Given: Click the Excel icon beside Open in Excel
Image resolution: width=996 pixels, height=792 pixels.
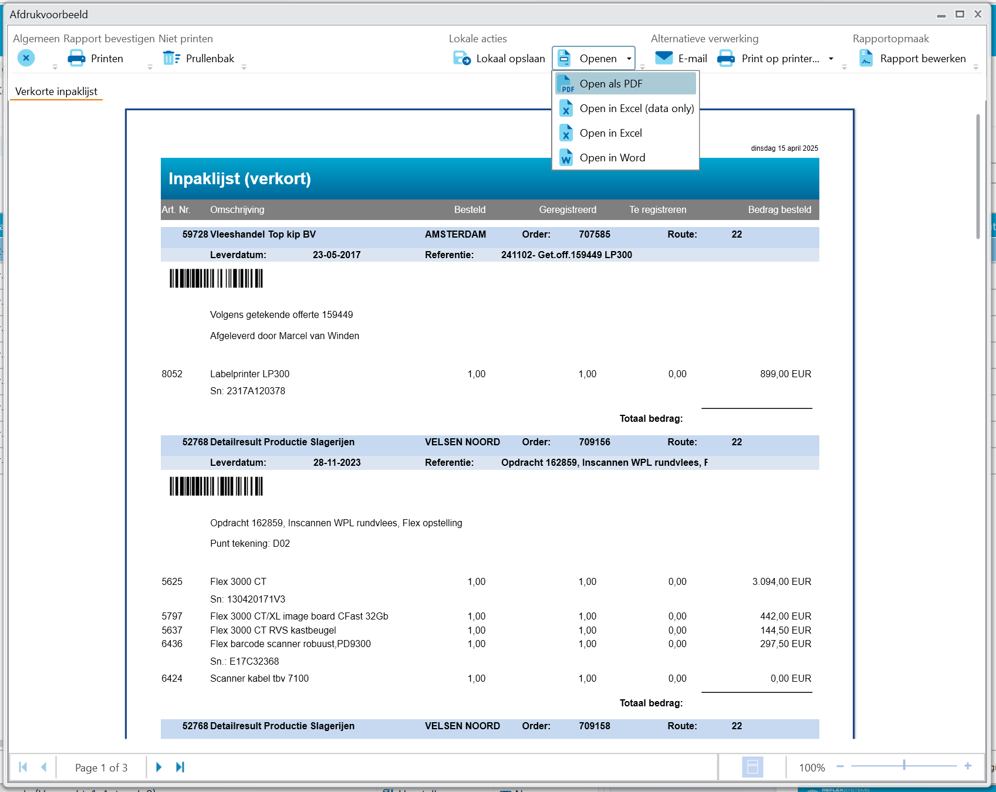Looking at the screenshot, I should (566, 133).
